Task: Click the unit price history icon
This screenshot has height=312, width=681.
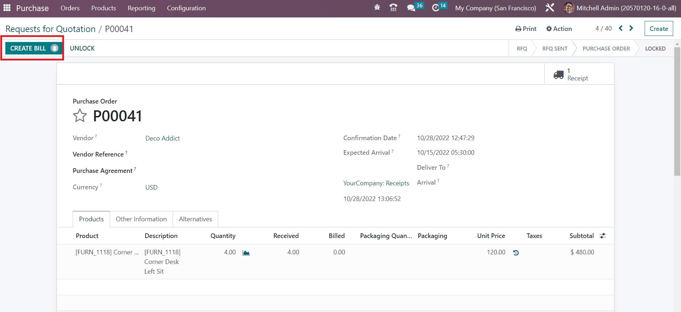Action: coord(516,253)
